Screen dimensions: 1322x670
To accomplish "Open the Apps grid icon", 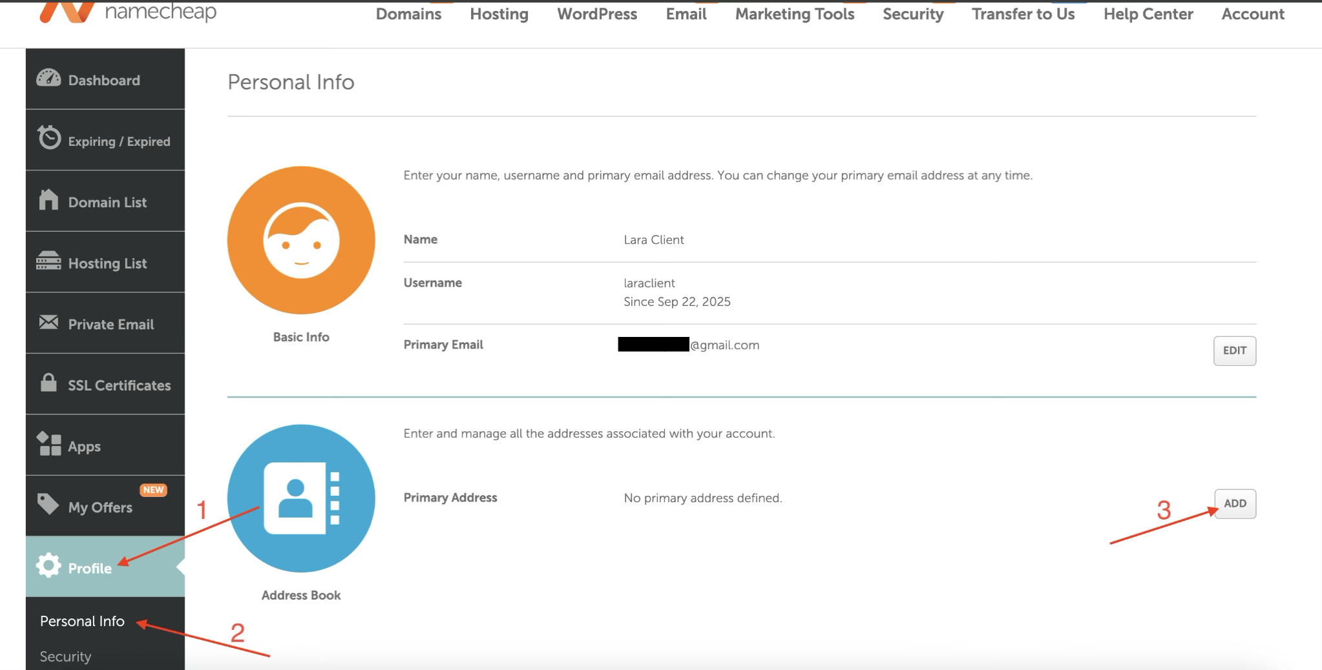I will pos(49,444).
